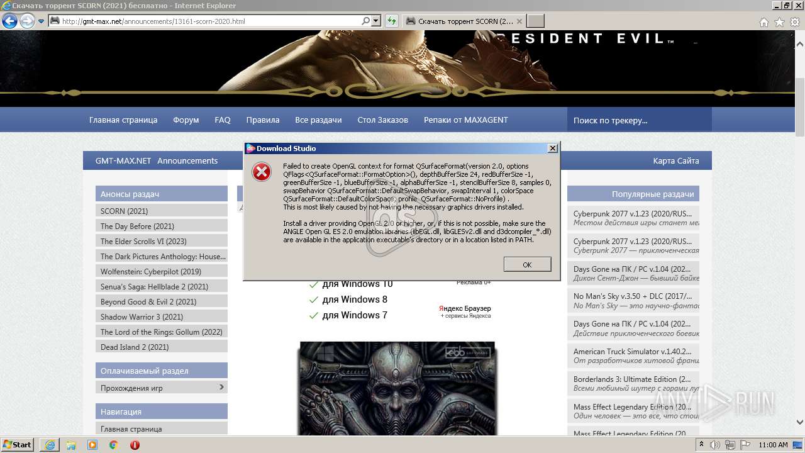805x453 pixels.
Task: Click the Action Center flag tray icon
Action: 745,444
